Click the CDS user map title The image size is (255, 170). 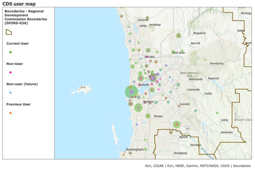(x=19, y=4)
